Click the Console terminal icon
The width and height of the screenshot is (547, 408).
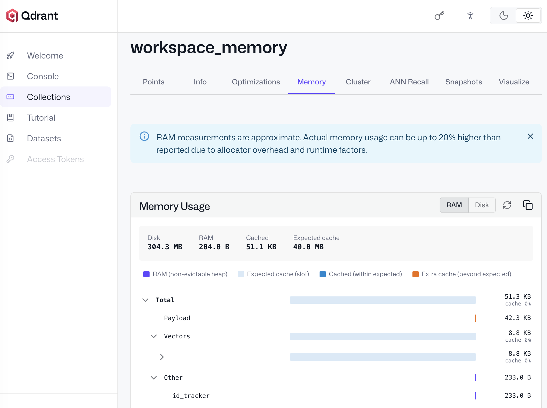pos(10,76)
